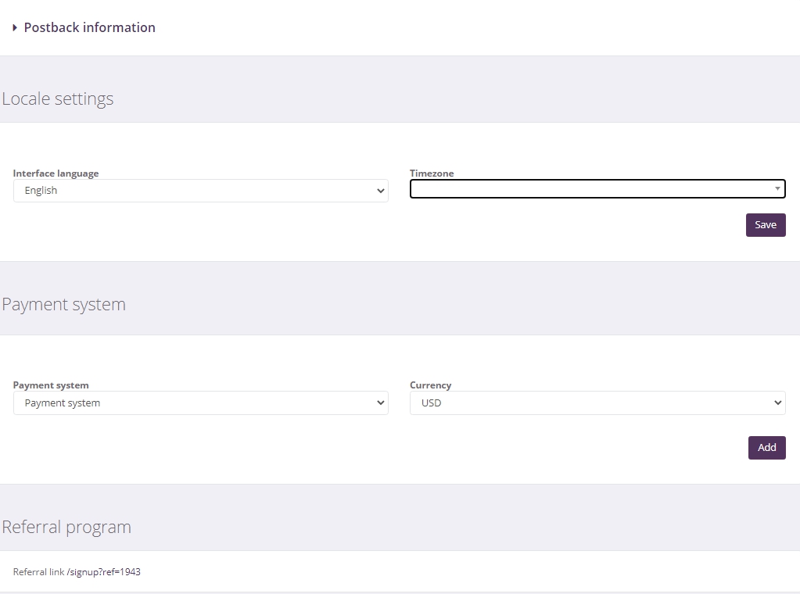Select the Locale settings section heading
800x594 pixels.
click(58, 99)
